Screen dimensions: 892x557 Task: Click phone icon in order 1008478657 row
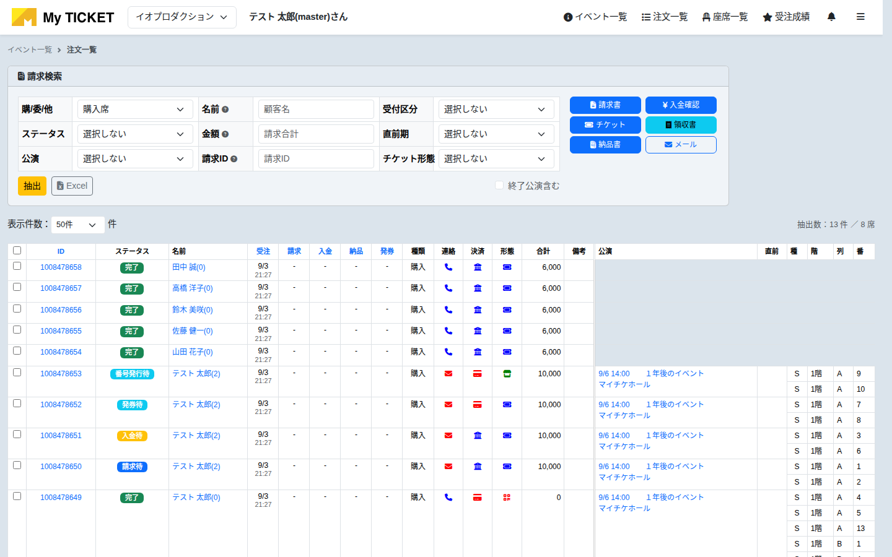click(448, 288)
